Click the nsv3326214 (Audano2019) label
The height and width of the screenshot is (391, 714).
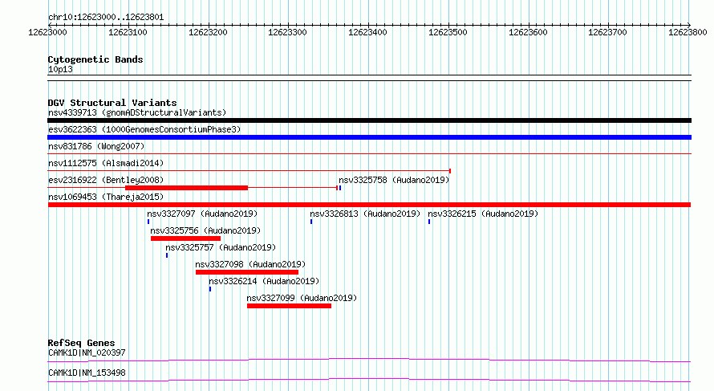pyautogui.click(x=264, y=281)
